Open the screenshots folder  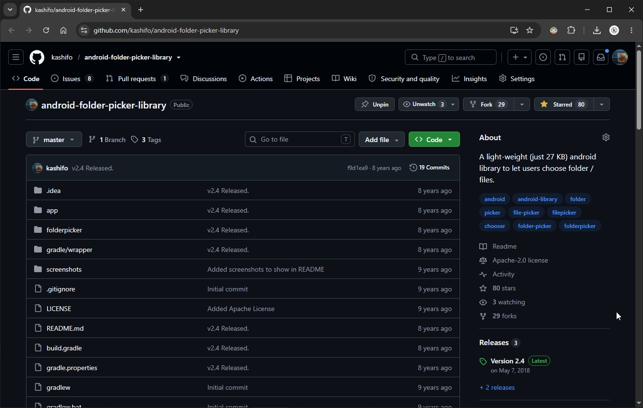(x=64, y=269)
